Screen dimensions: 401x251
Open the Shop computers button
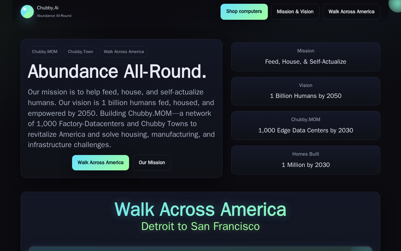point(244,12)
